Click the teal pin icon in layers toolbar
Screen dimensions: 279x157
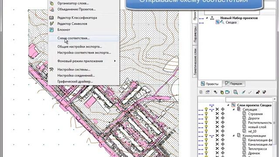(244, 92)
